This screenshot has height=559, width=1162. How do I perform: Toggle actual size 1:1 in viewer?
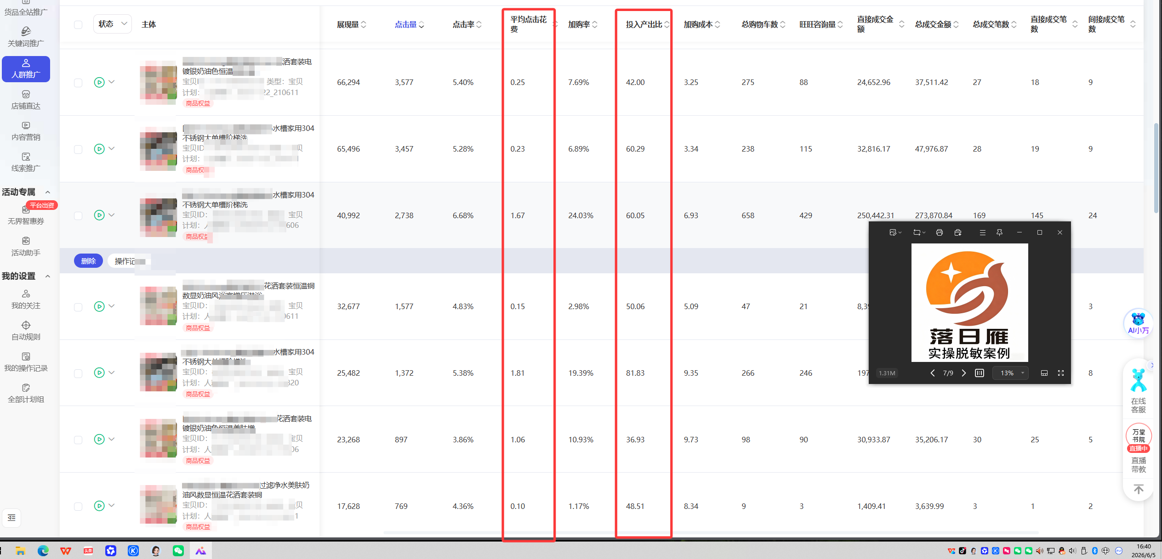pyautogui.click(x=980, y=373)
